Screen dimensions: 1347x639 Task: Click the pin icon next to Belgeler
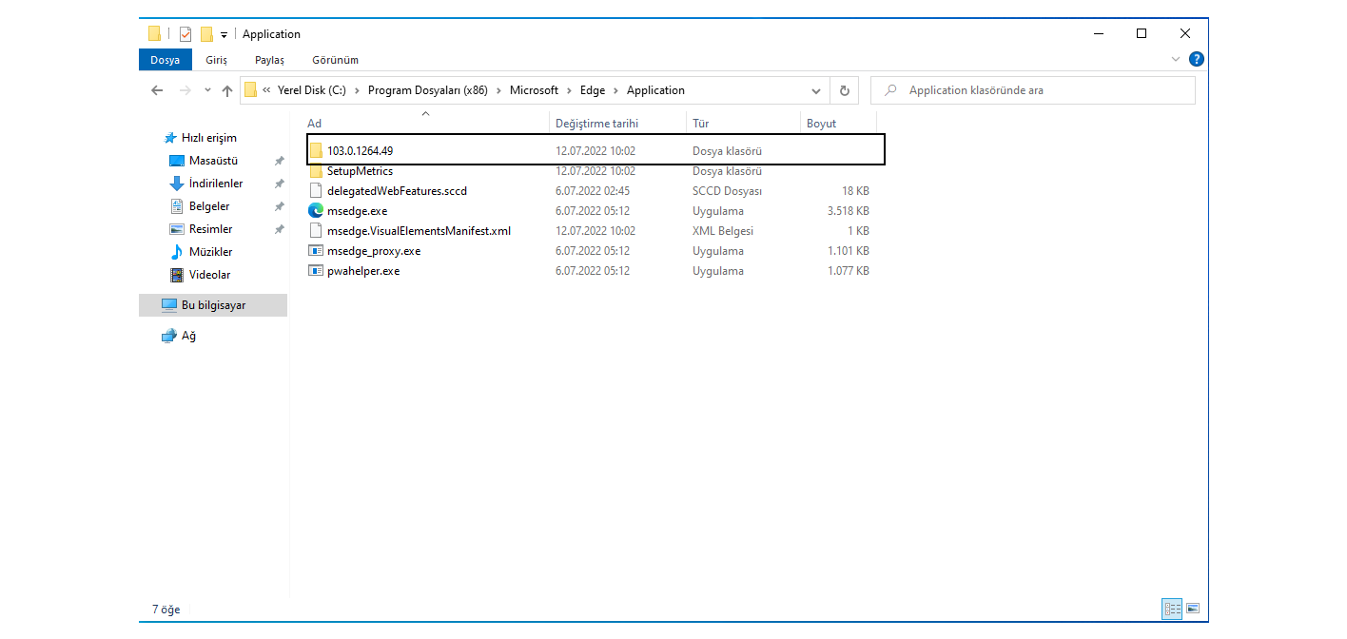[x=279, y=207]
